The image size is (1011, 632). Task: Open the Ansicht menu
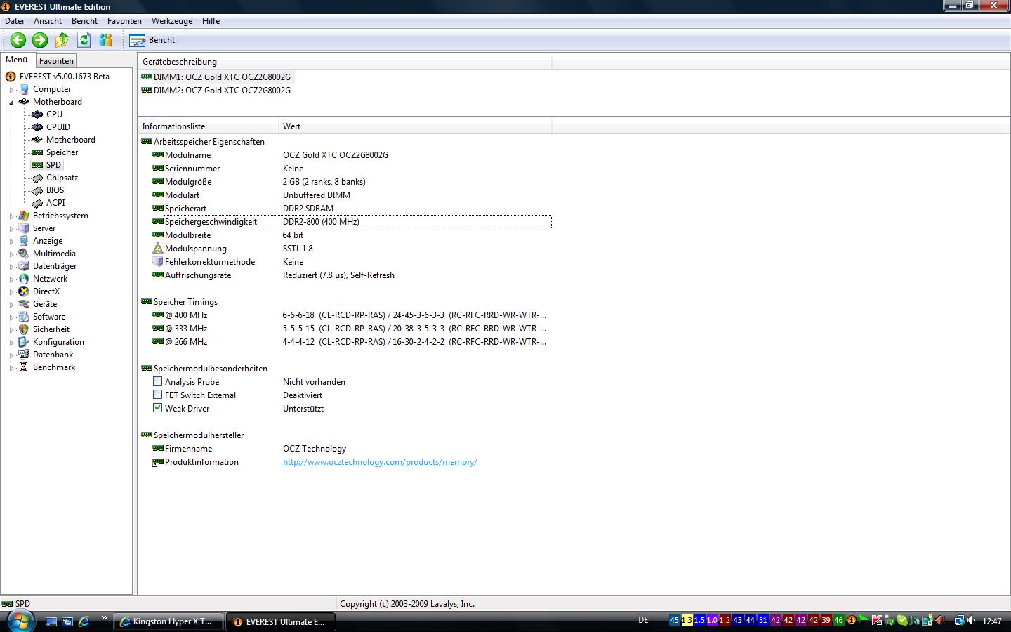tap(48, 21)
